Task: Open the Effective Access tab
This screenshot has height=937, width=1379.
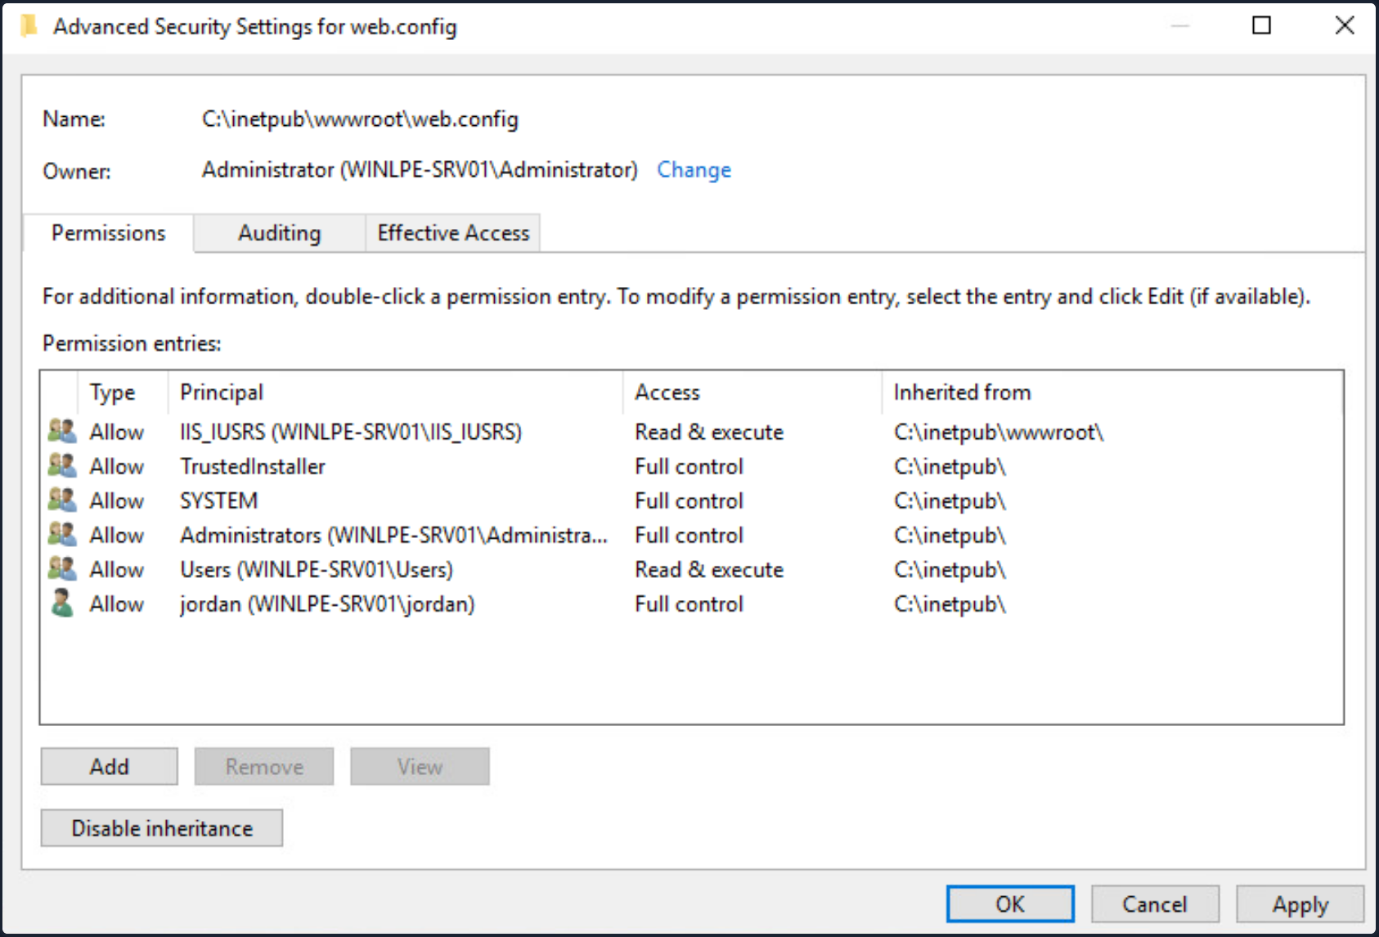Action: (x=452, y=233)
